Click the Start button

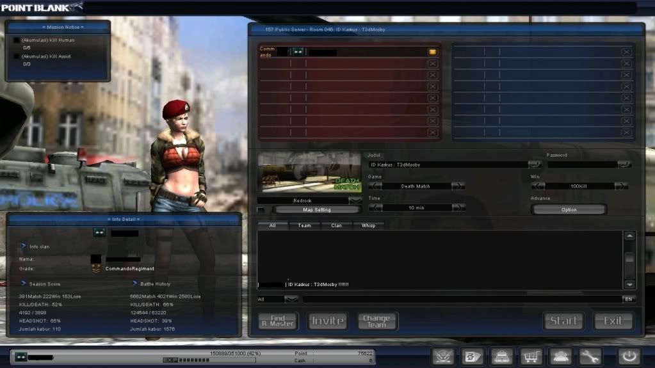click(x=563, y=321)
